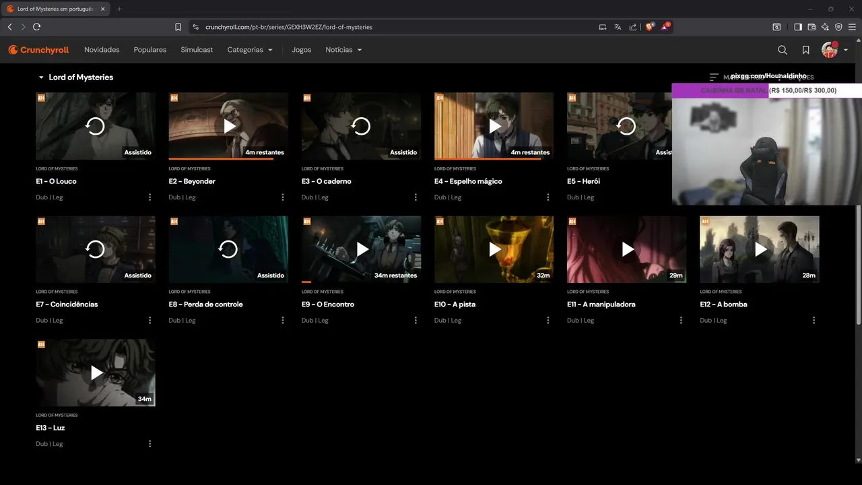Open the Leo AI sparkle icon

[825, 27]
